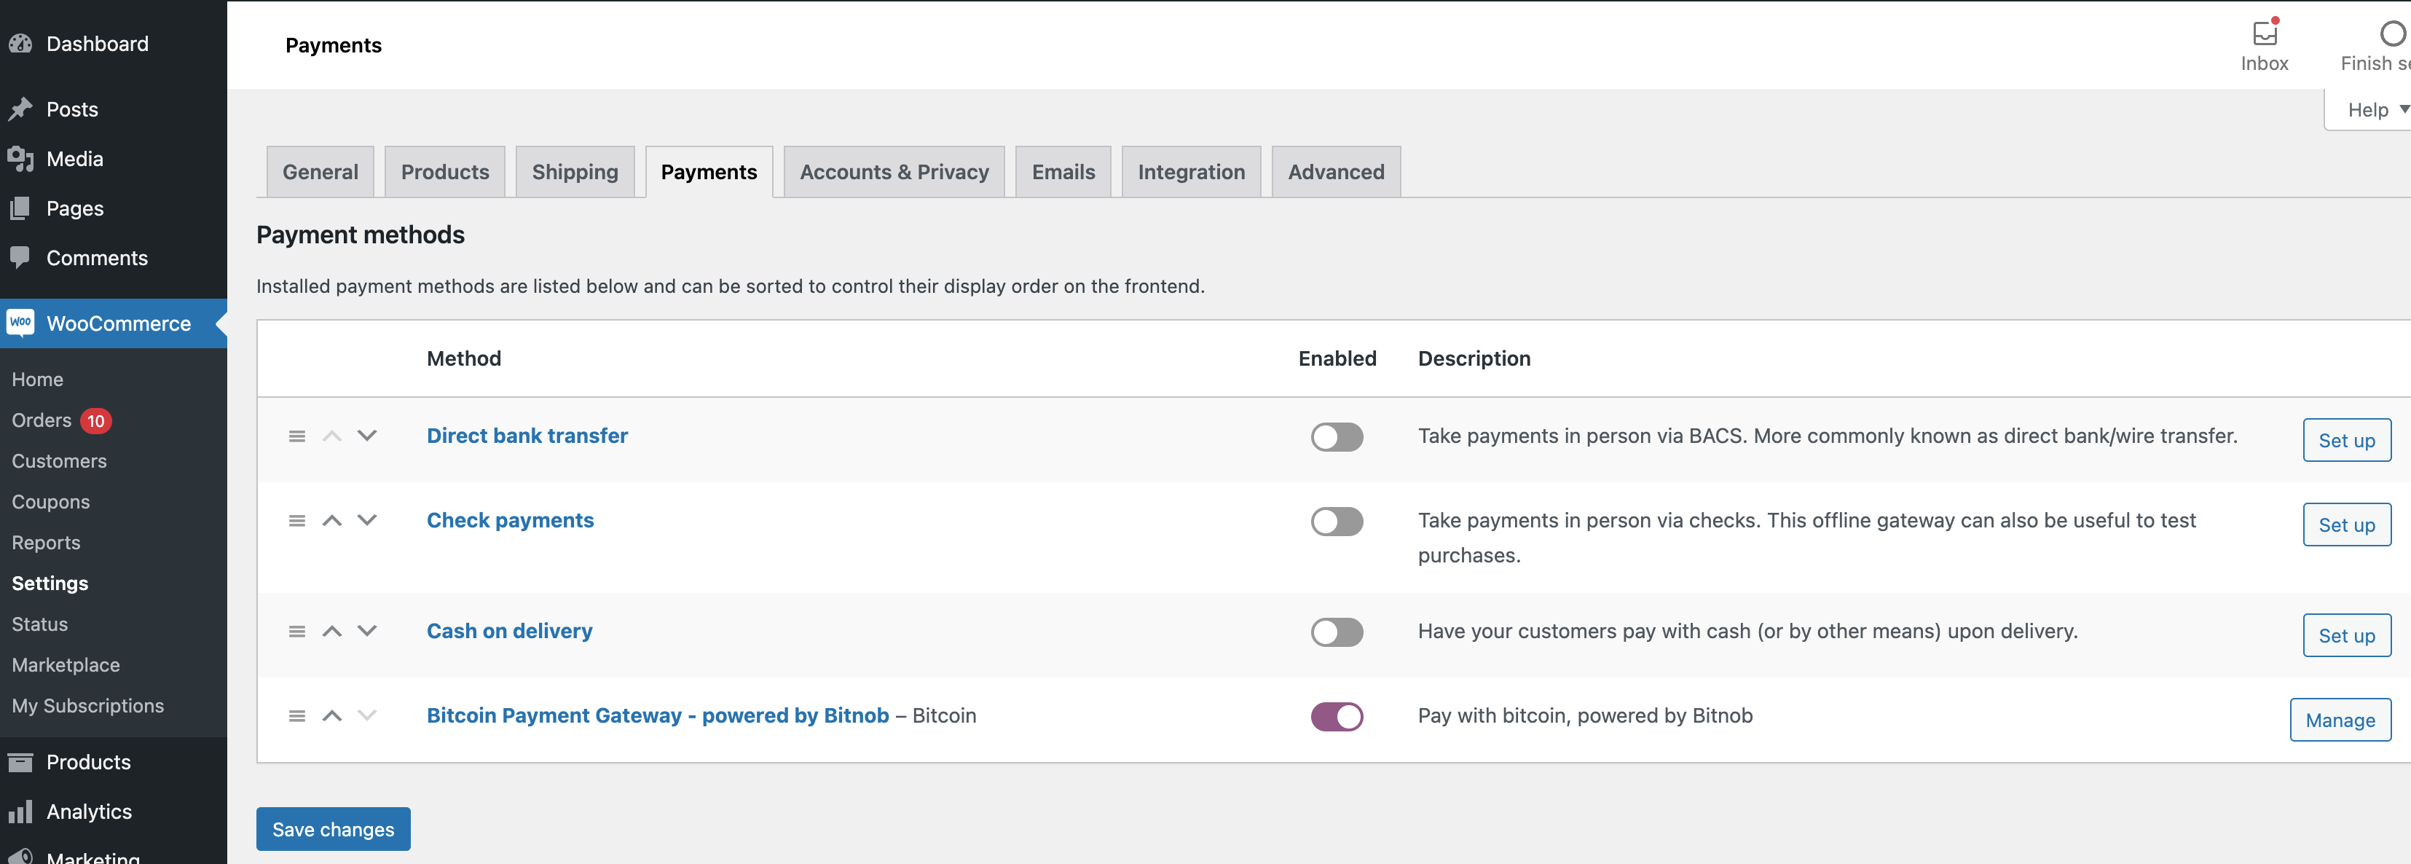Grab the Check payments drag handle
Image resolution: width=2411 pixels, height=864 pixels.
(296, 520)
